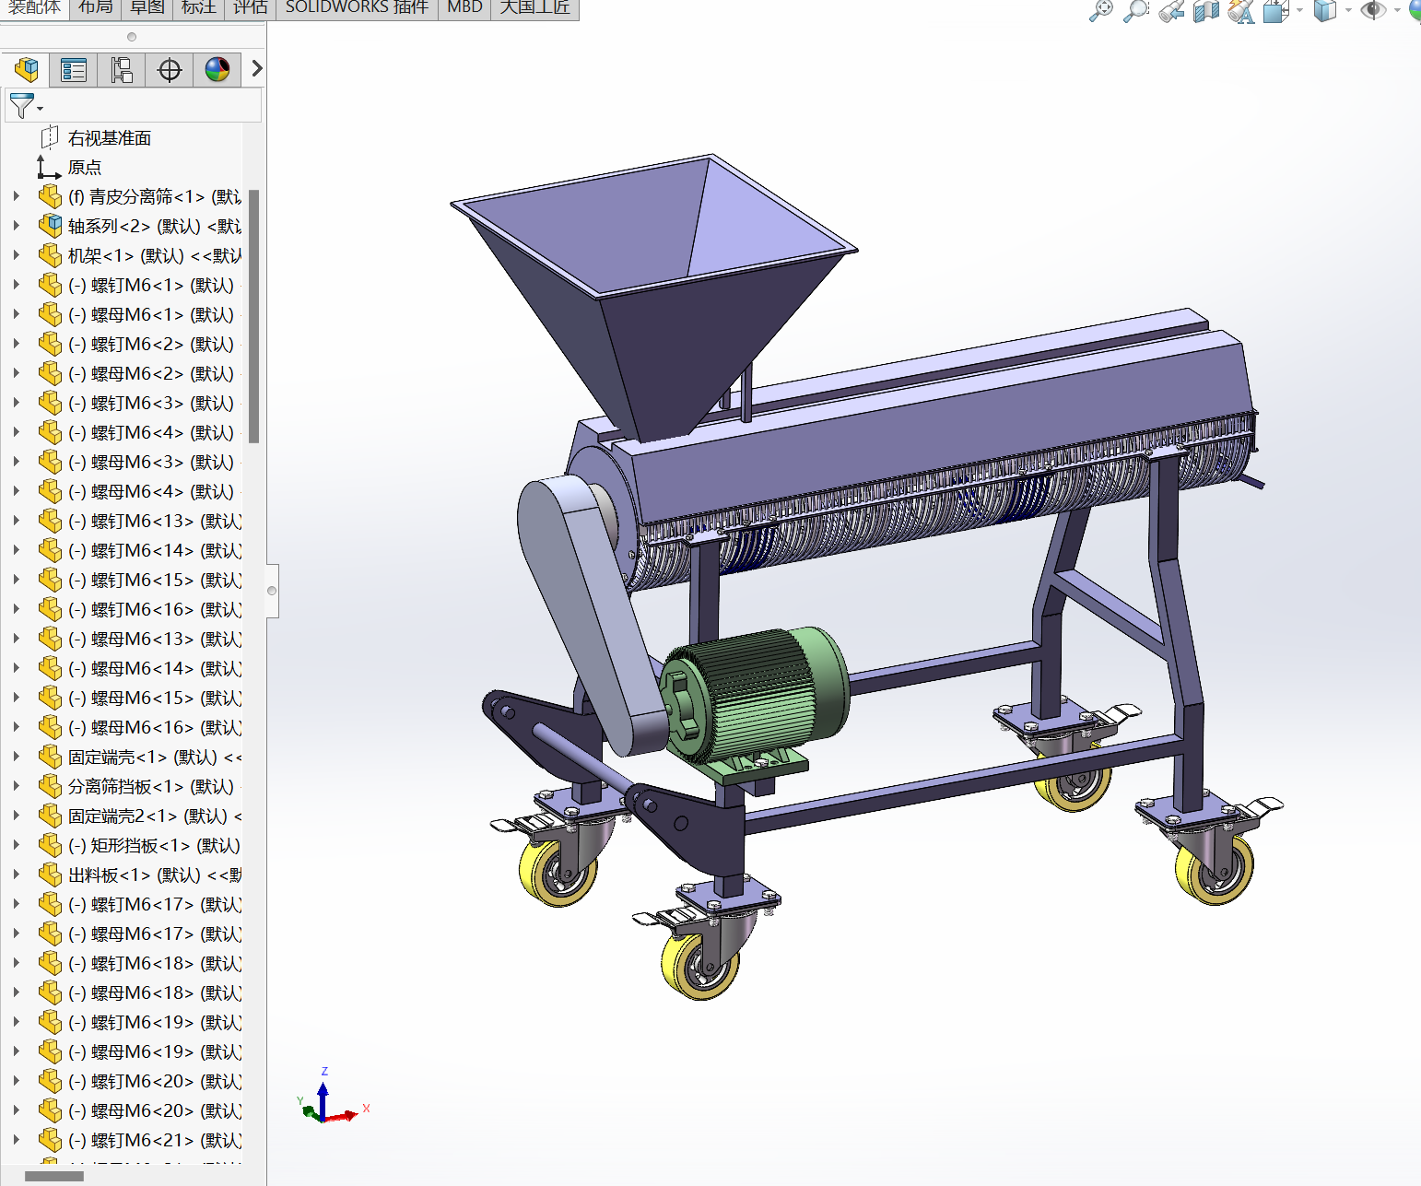The width and height of the screenshot is (1421, 1186).
Task: Switch to the PropertyManager tab icon
Action: 74,70
